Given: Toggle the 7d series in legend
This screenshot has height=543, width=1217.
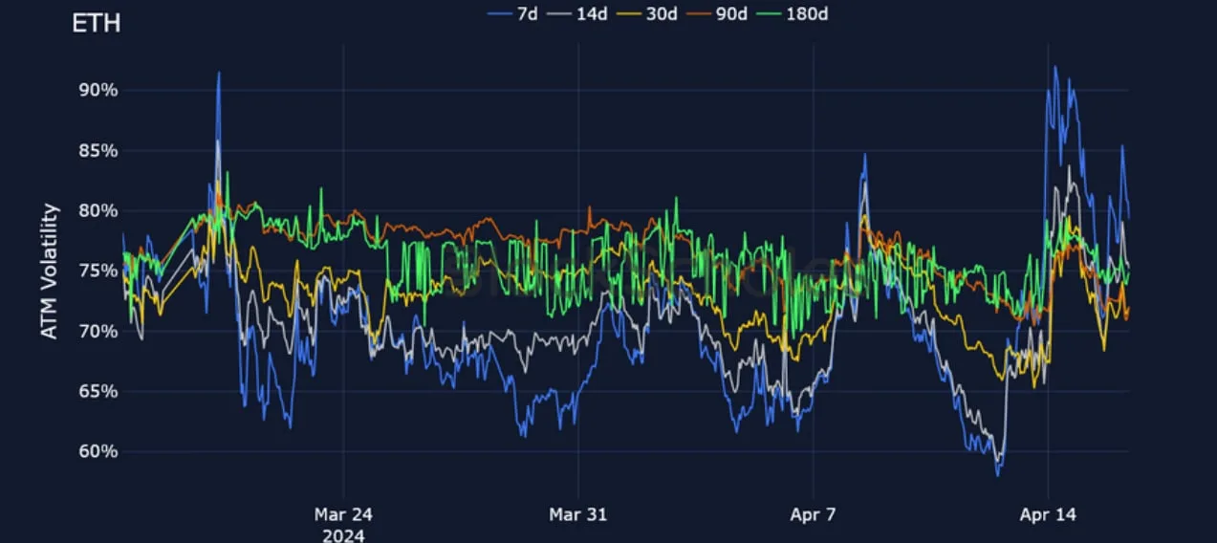Looking at the screenshot, I should 512,13.
